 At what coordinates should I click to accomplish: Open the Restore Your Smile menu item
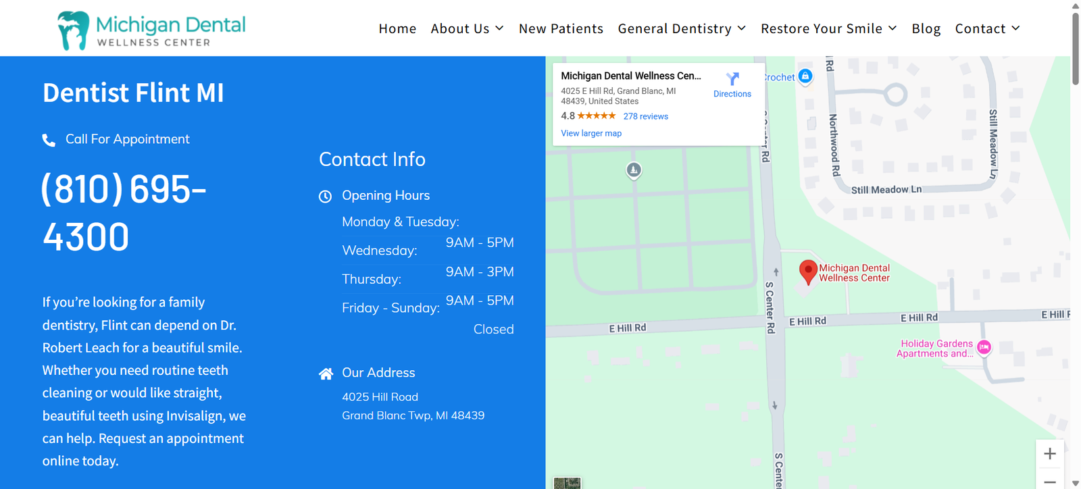(822, 28)
